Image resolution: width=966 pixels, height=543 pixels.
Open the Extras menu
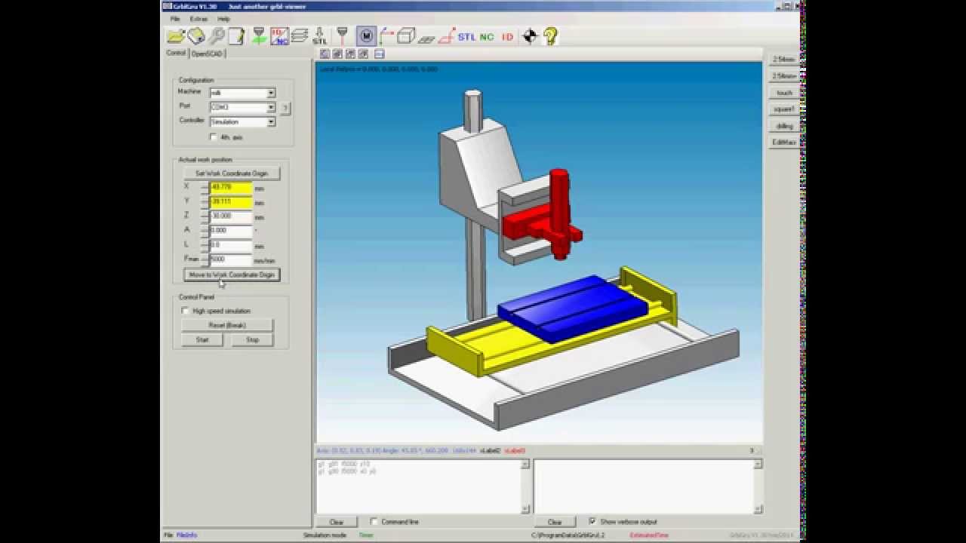(198, 18)
